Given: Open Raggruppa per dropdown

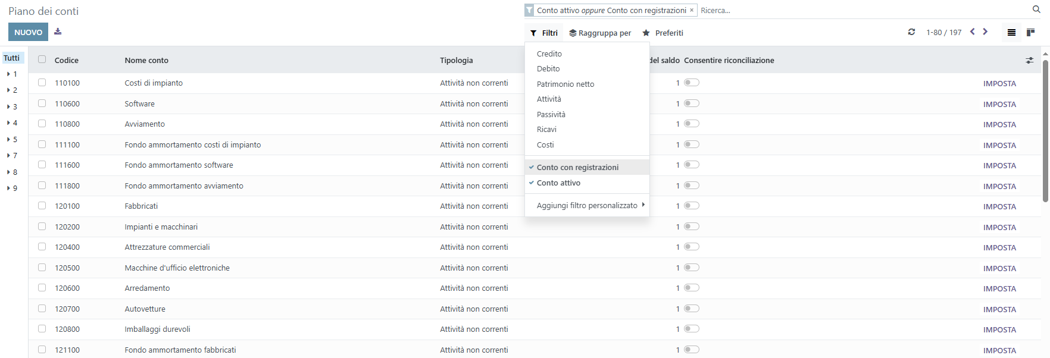Looking at the screenshot, I should tap(600, 33).
